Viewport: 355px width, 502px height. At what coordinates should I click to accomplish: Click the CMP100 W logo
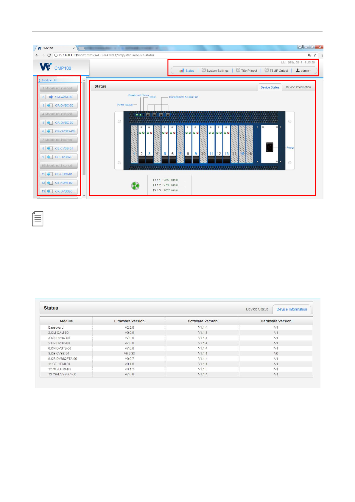[46, 67]
